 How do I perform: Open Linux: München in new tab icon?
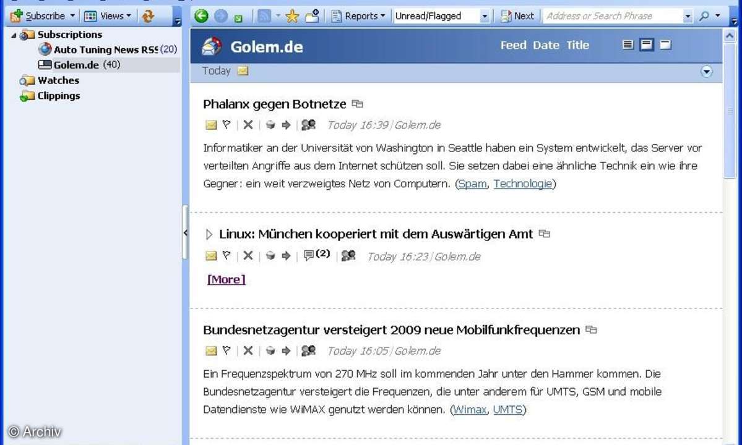[x=545, y=234]
